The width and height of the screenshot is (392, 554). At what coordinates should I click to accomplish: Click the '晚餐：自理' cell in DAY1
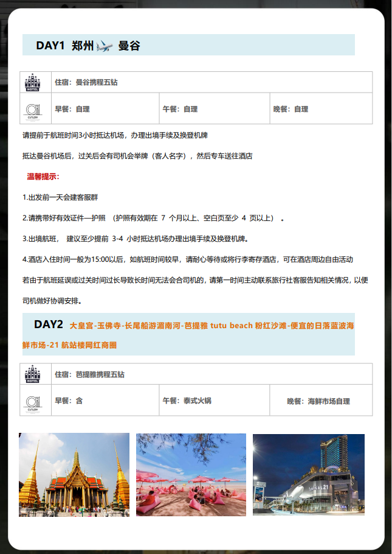pos(291,109)
